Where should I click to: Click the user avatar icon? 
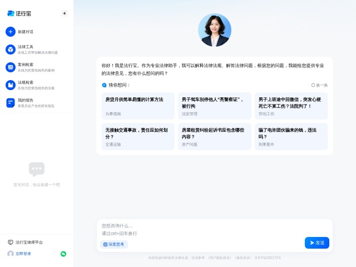(11, 254)
